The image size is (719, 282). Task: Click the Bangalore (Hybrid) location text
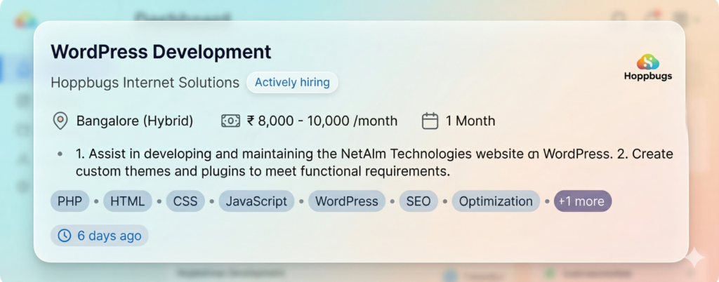[x=135, y=121]
